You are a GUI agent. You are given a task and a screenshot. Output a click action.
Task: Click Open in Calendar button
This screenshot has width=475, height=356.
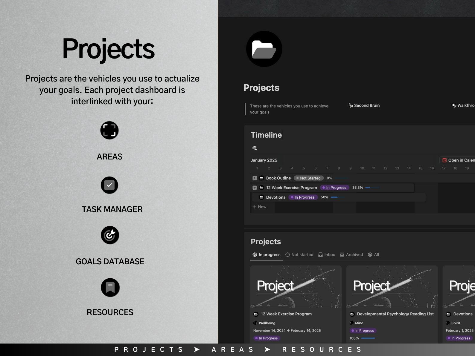tap(458, 160)
